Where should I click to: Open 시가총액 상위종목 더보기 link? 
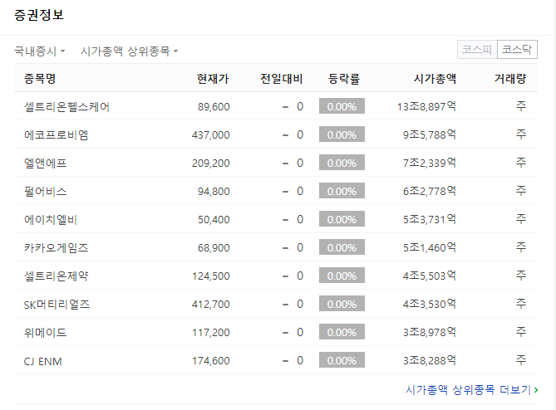(x=471, y=390)
